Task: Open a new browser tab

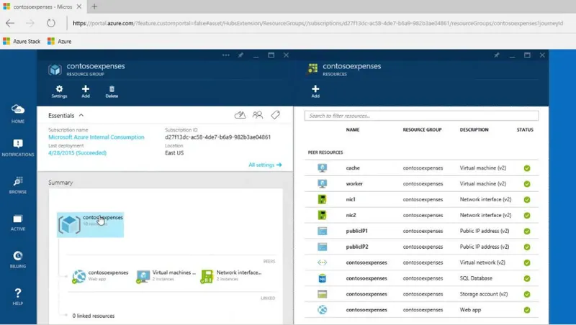Action: (94, 6)
